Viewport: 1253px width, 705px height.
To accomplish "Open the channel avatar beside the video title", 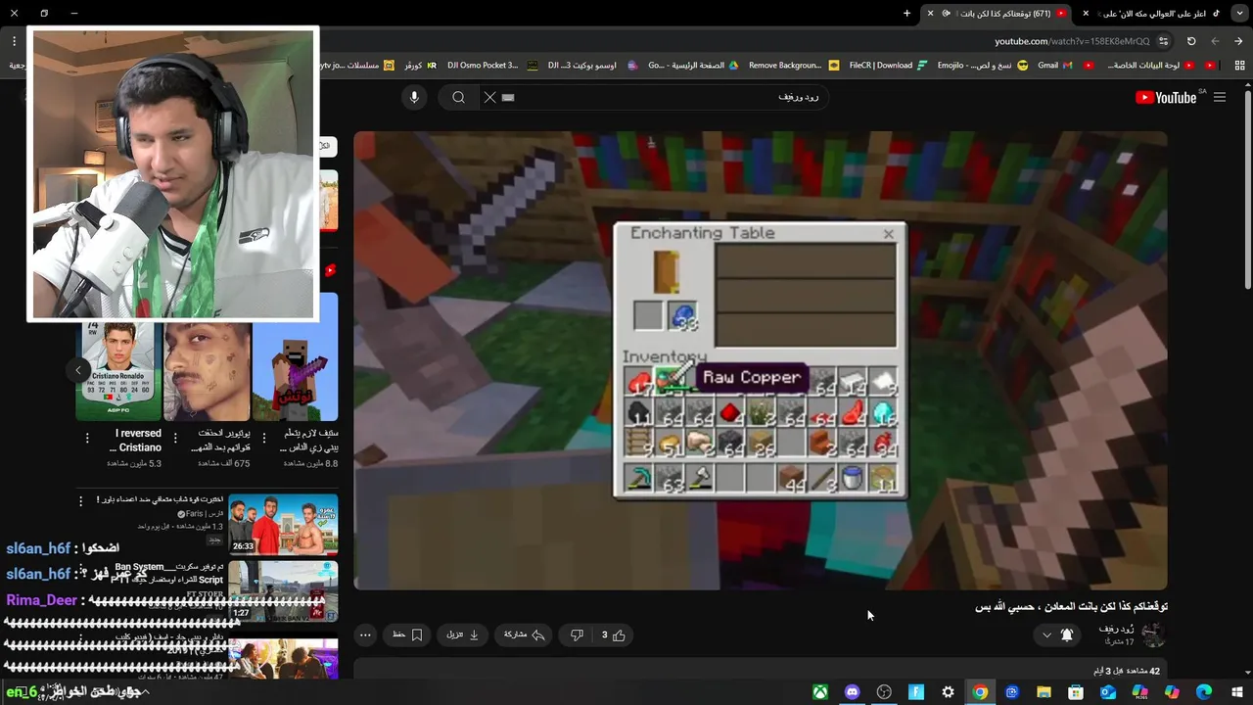I will 1154,634.
